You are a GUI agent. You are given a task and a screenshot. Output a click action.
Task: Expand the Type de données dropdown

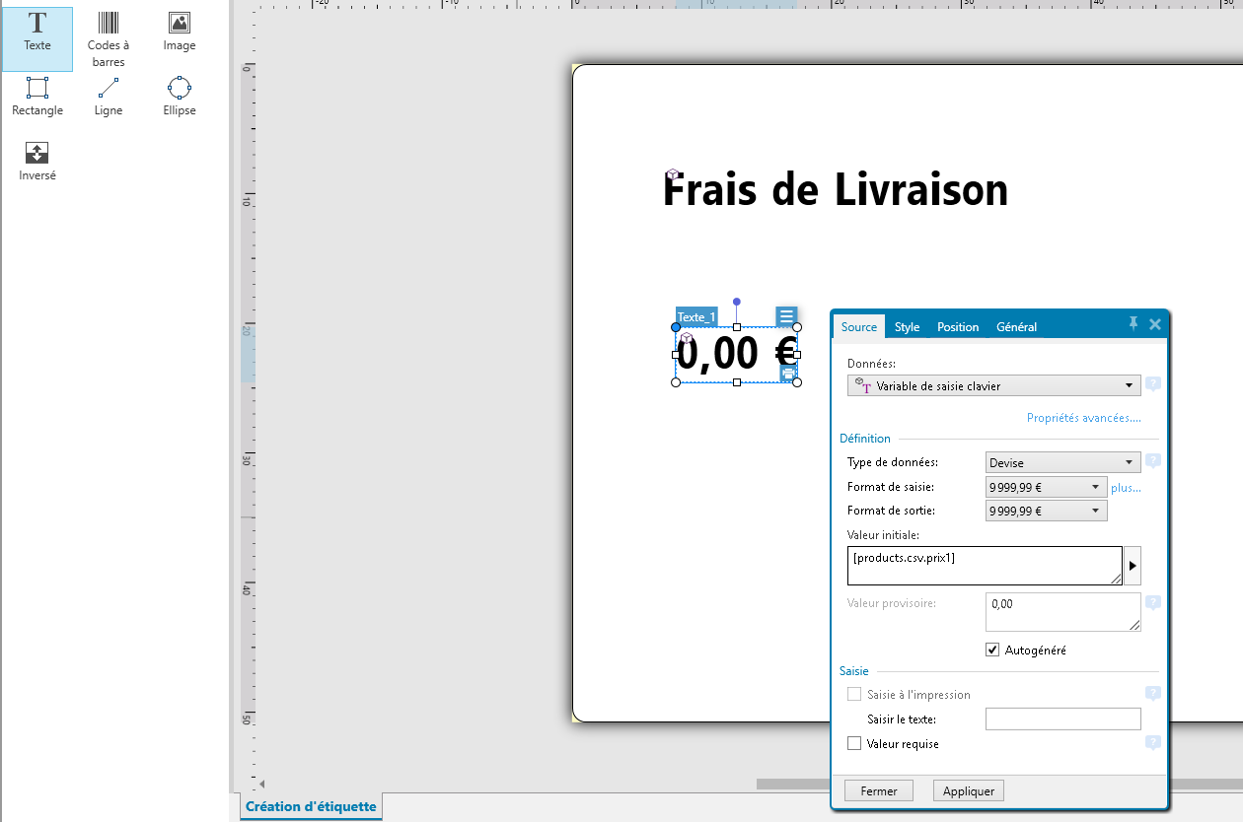[x=1062, y=463]
